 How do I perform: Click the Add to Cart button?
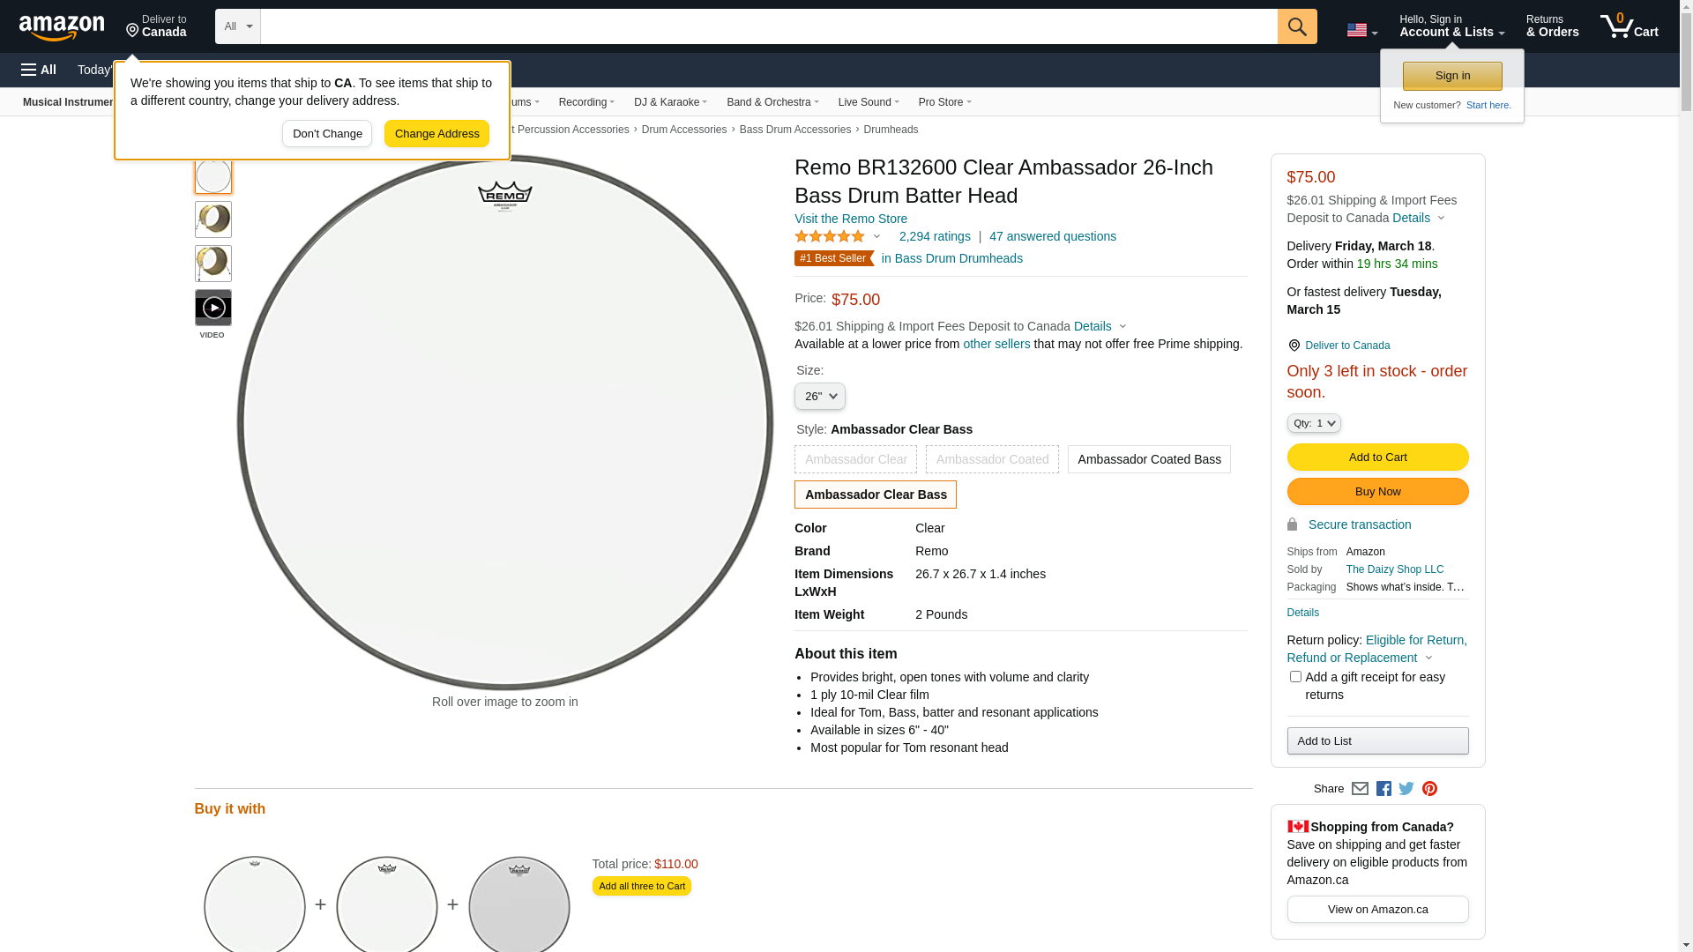coord(1377,457)
